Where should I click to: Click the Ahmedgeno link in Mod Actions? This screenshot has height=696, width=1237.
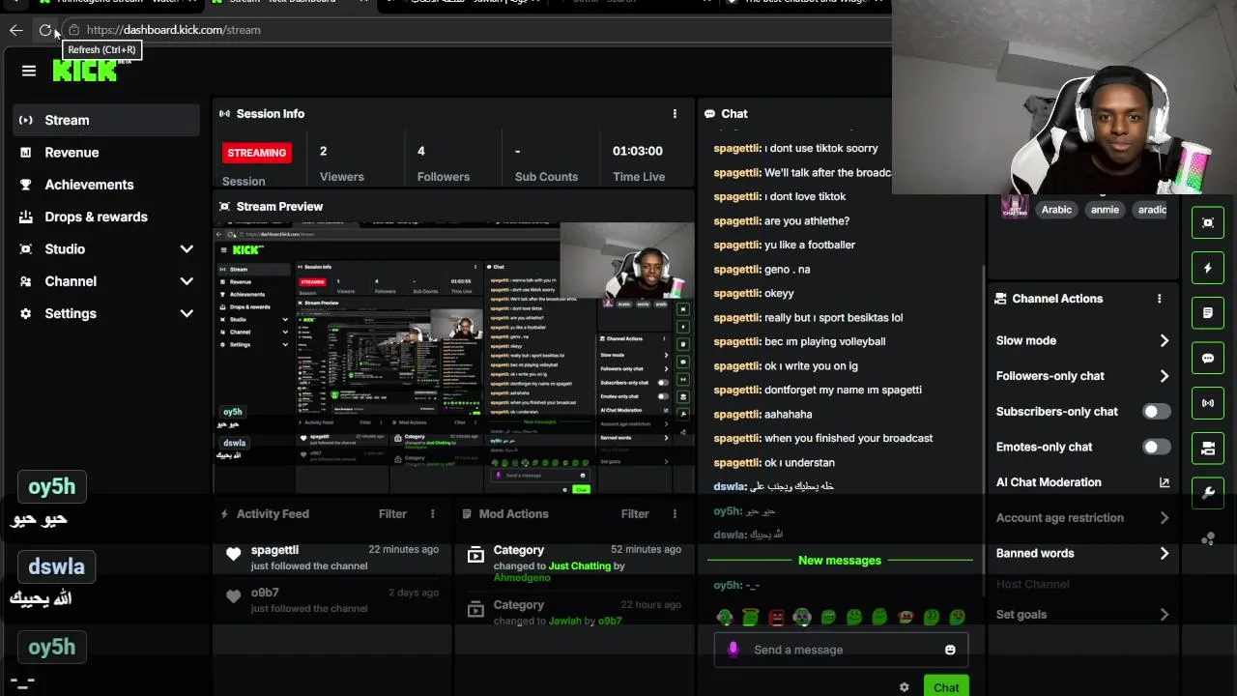click(522, 577)
